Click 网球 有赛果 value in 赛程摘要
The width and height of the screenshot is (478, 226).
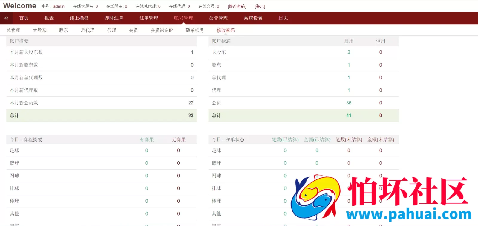147,176
